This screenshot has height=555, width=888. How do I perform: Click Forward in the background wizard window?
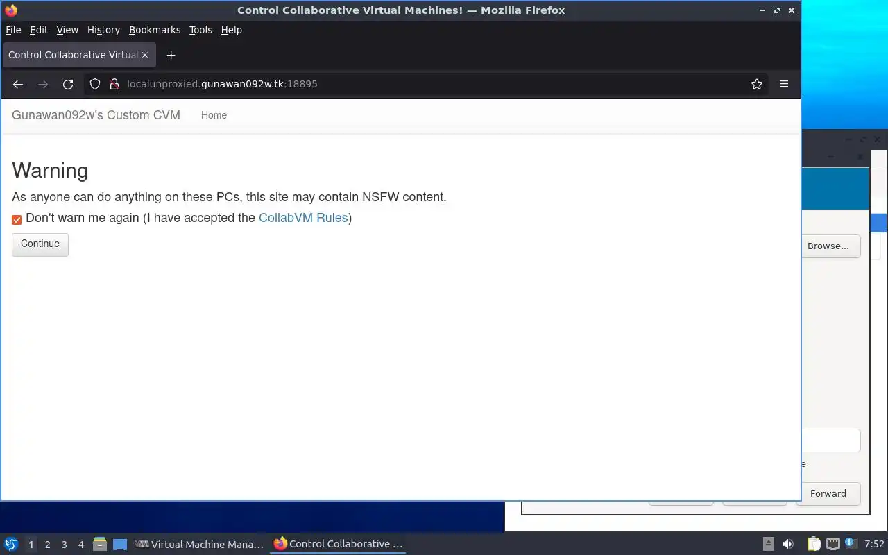(828, 494)
